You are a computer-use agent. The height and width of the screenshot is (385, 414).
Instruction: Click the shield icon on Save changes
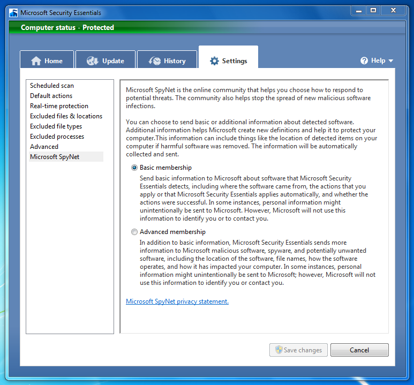pos(279,350)
